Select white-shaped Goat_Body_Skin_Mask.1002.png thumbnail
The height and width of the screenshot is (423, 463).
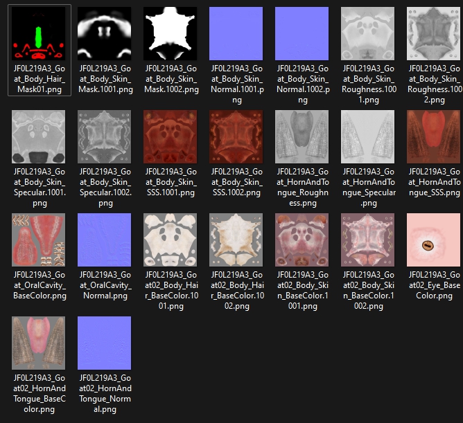[171, 34]
